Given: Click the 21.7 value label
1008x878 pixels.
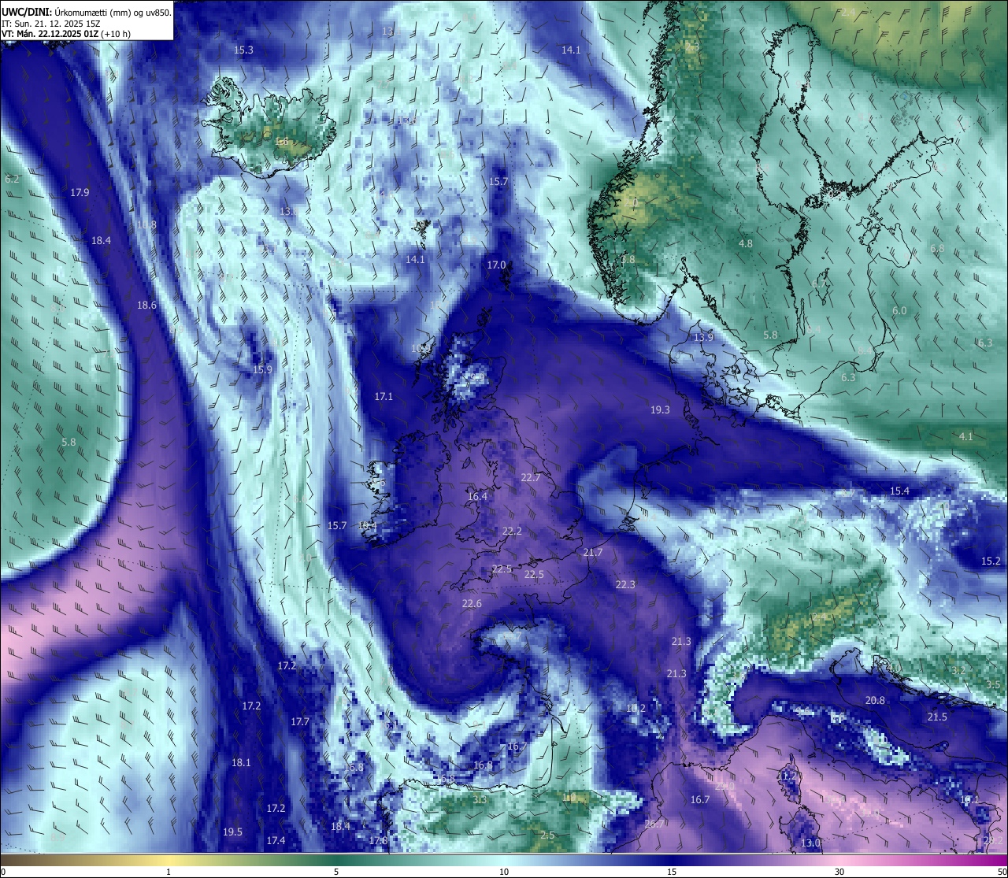Looking at the screenshot, I should tap(593, 553).
